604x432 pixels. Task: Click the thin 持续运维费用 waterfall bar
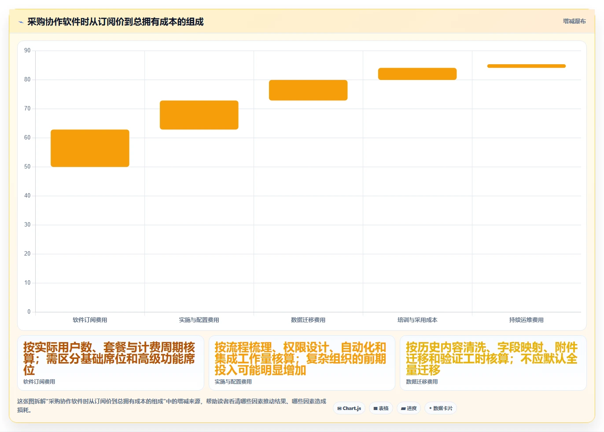[527, 66]
